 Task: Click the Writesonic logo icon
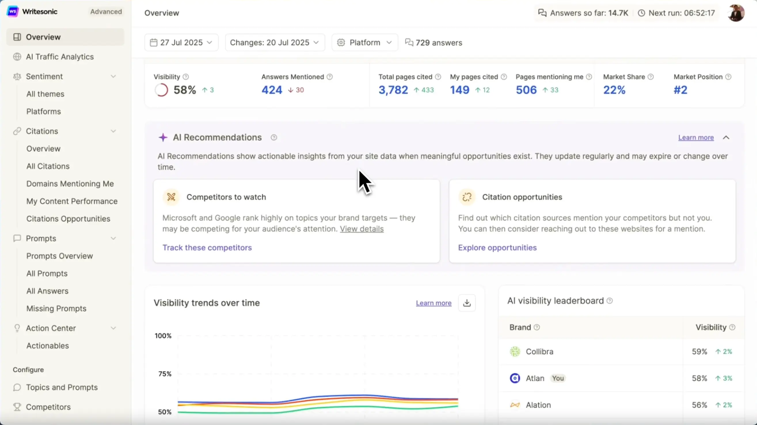coord(13,11)
